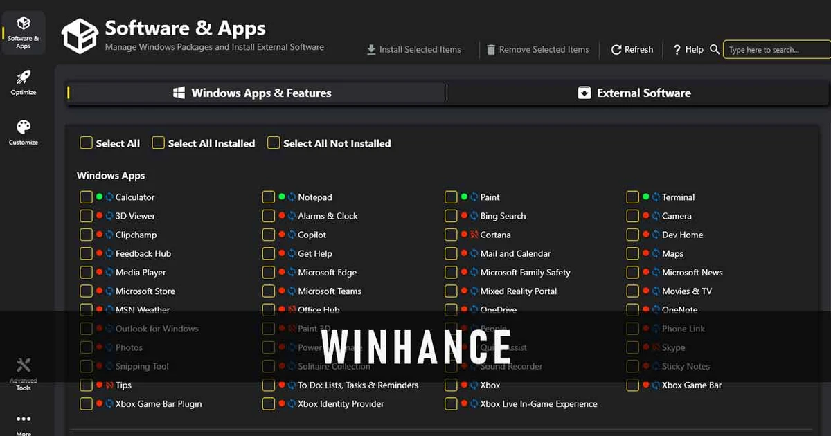Viewport: 831px width, 436px height.
Task: Tick the Microsoft Teams checkbox
Action: point(269,291)
